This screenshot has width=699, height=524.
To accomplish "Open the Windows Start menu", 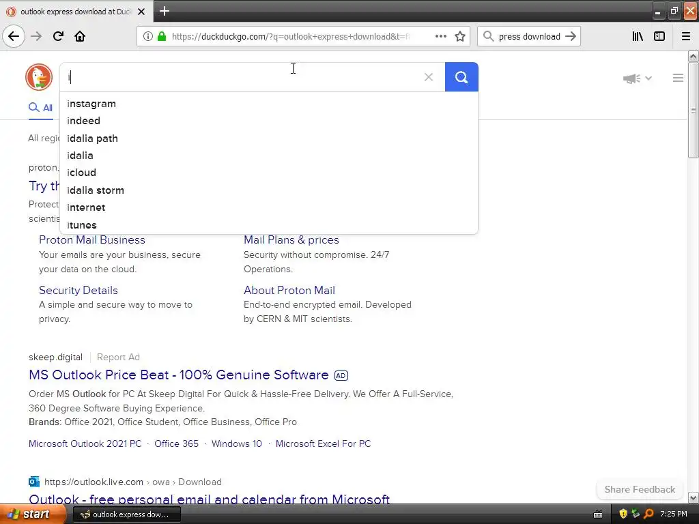I will point(32,514).
